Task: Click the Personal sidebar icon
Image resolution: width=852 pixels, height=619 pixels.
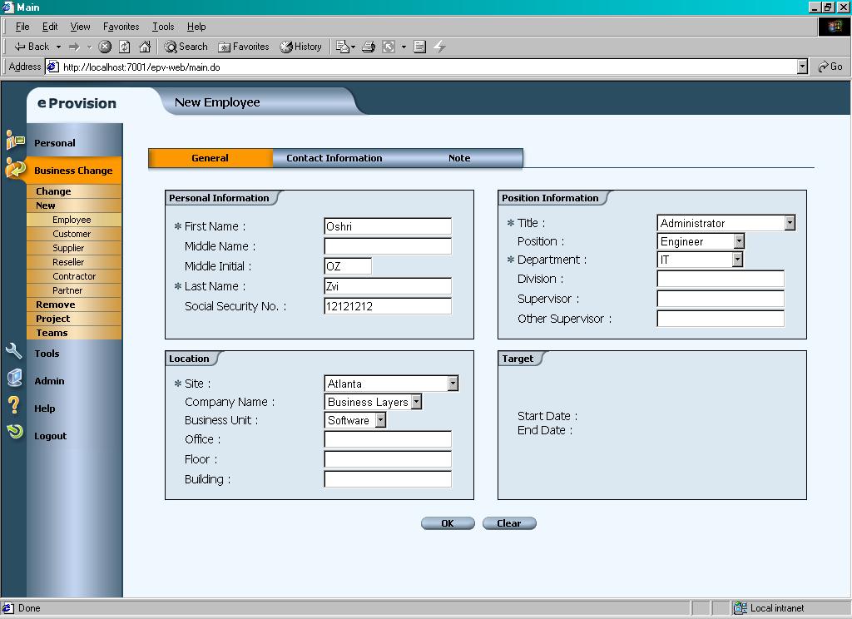Action: pos(14,140)
